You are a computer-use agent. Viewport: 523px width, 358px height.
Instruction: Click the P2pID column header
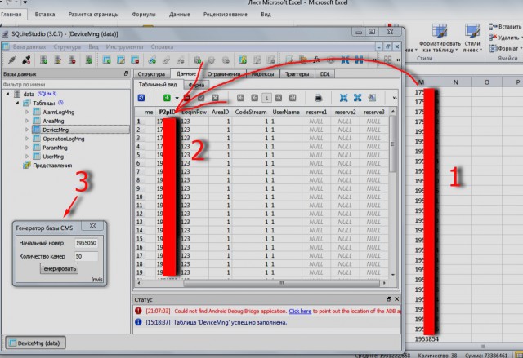[167, 112]
